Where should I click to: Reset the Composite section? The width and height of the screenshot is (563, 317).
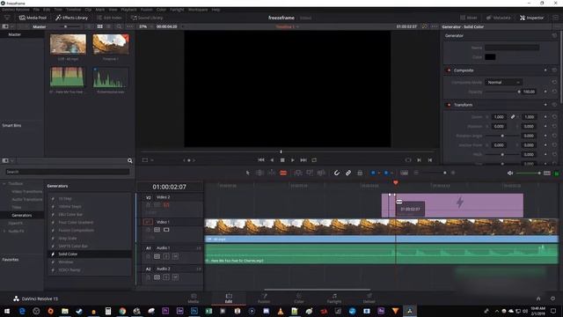click(554, 70)
